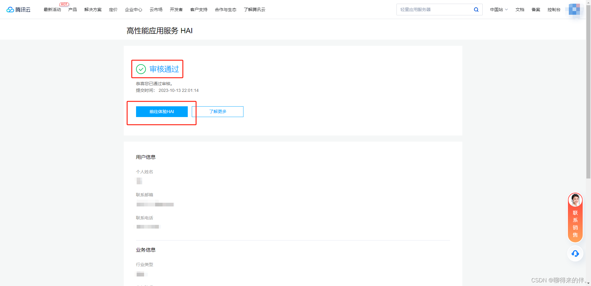Click the 了解更多 button
Image resolution: width=591 pixels, height=286 pixels.
coord(218,112)
